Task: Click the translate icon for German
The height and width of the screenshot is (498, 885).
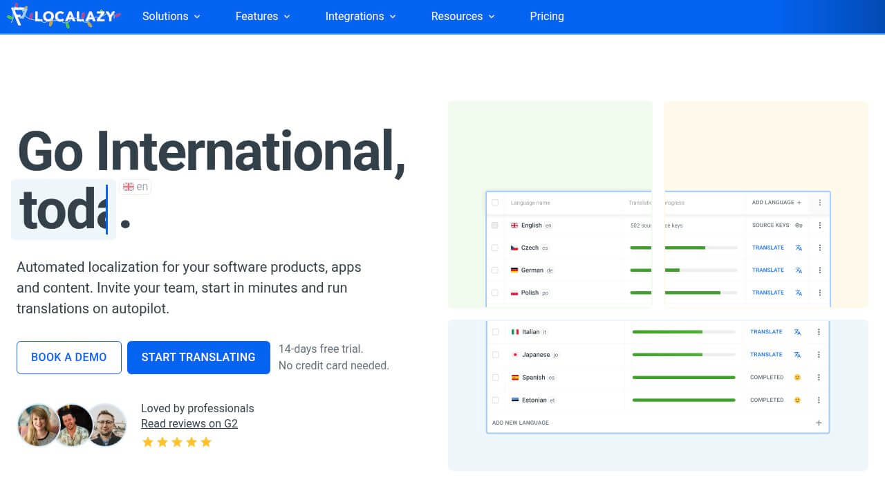Action: [x=798, y=270]
